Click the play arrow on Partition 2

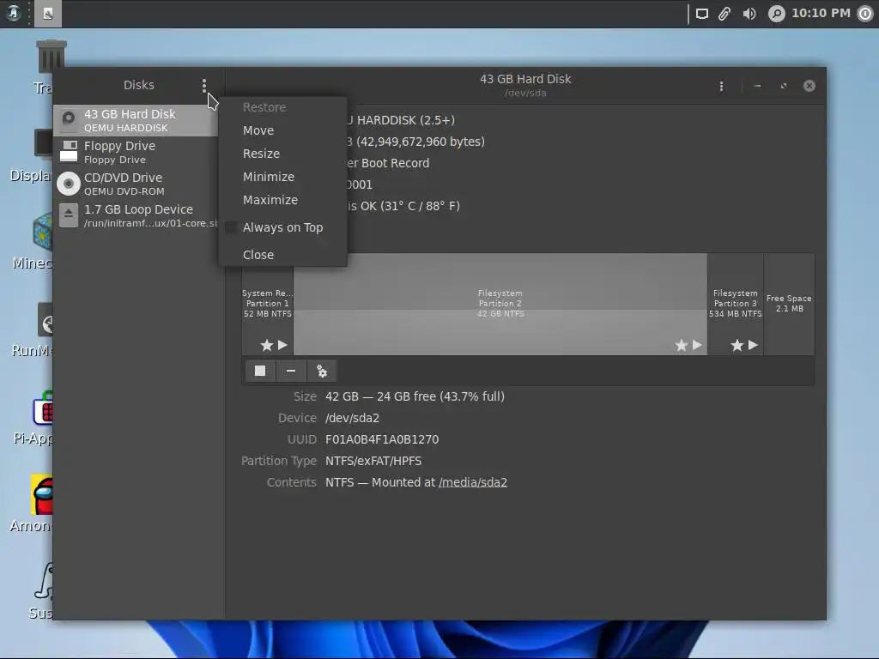(697, 345)
